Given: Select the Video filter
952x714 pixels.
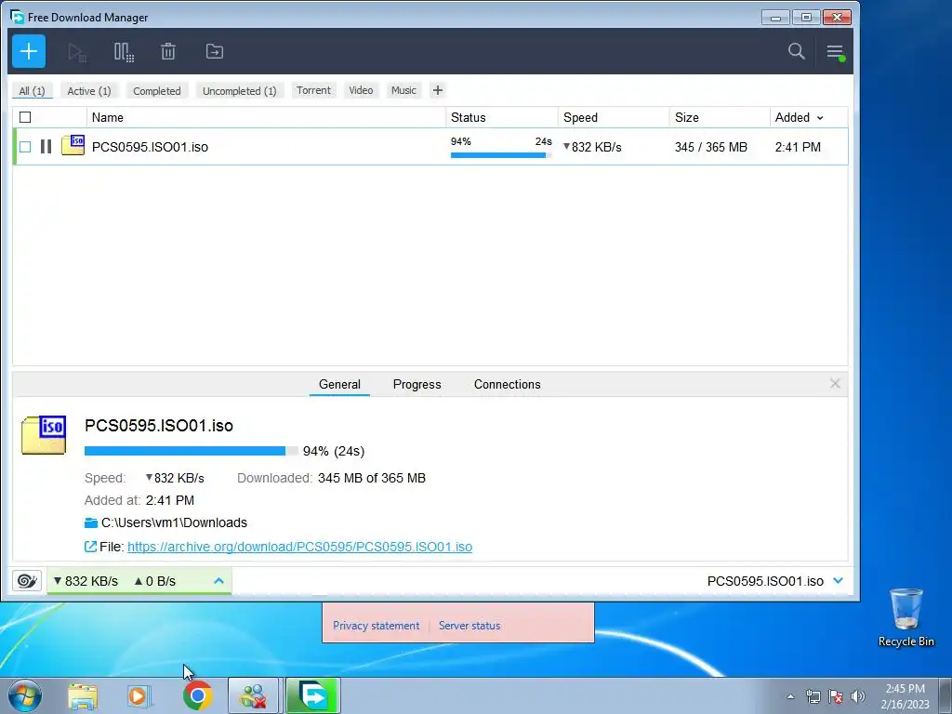Looking at the screenshot, I should pos(361,90).
